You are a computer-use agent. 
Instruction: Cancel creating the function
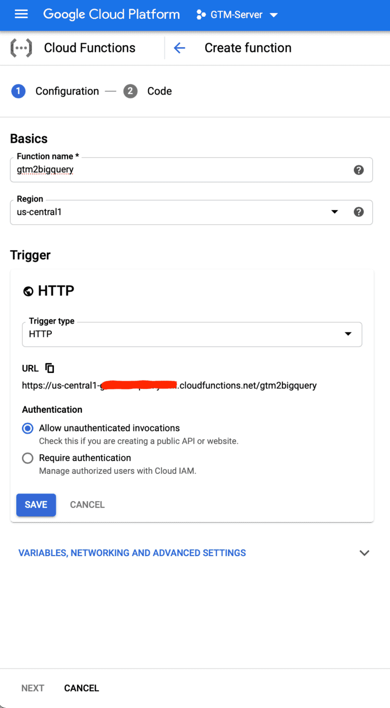(81, 688)
